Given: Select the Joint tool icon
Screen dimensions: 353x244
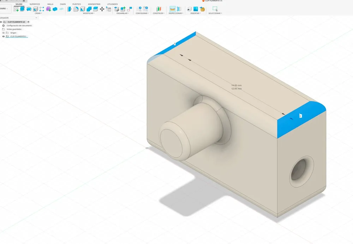Looking at the screenshot, I should click(x=130, y=9).
